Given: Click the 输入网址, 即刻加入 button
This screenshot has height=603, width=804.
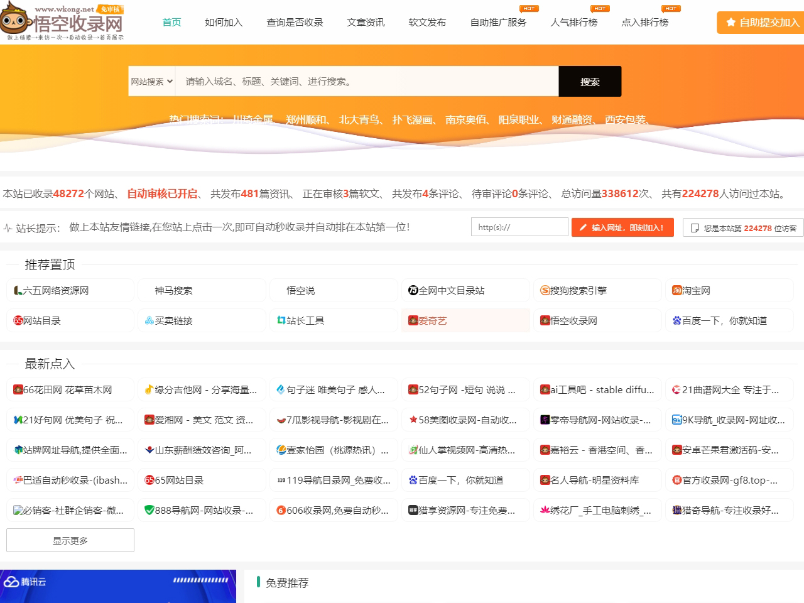Looking at the screenshot, I should tap(622, 227).
